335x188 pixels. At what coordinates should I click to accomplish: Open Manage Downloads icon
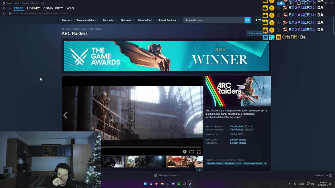click(156, 175)
